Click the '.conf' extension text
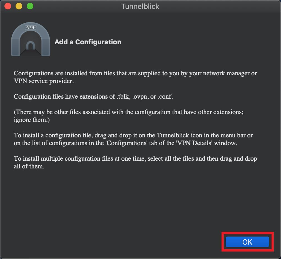Screen dimensions: 281x259 (165, 97)
